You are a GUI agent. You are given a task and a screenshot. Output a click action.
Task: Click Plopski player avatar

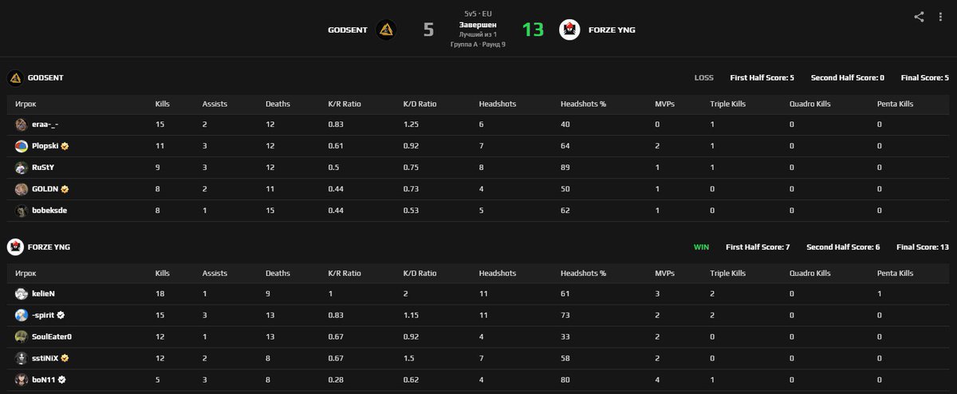tap(22, 146)
